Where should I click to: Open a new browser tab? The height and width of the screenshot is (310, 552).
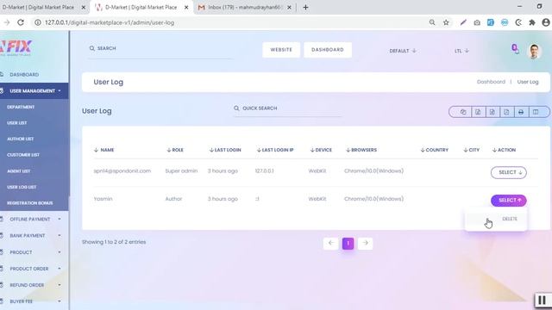tap(305, 7)
